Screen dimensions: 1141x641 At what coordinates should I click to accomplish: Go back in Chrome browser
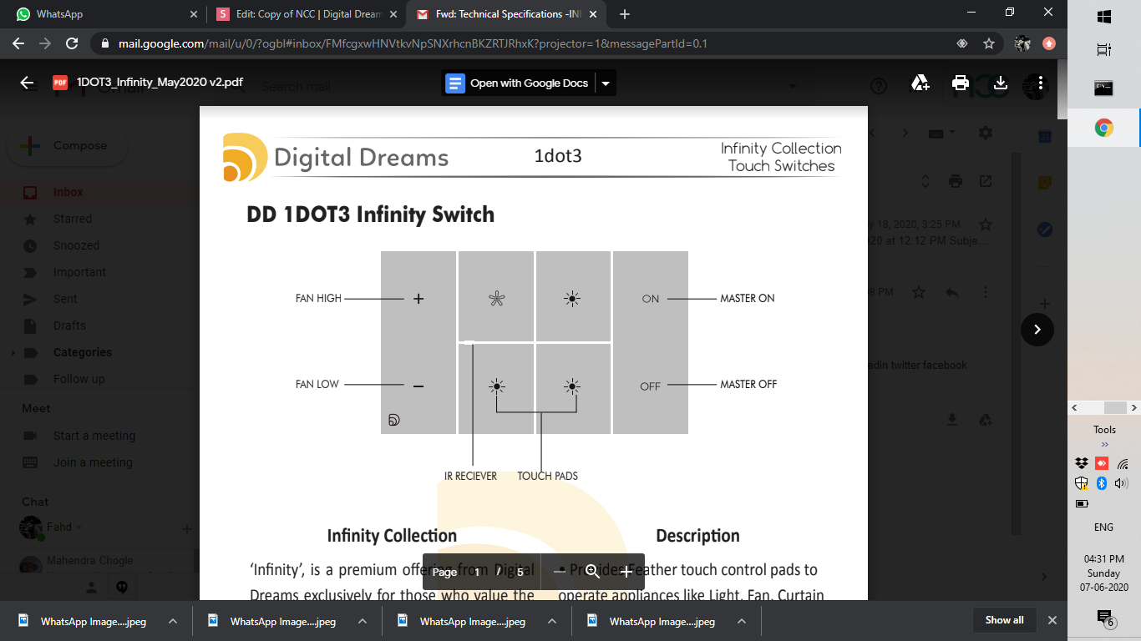(x=18, y=43)
